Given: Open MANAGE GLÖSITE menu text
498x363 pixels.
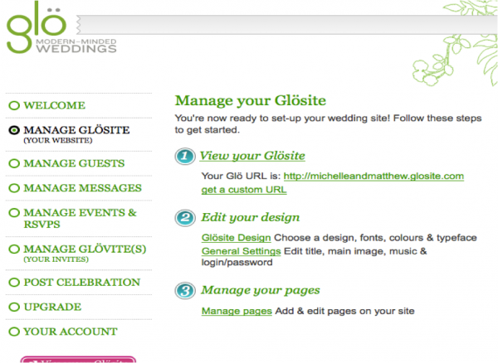Looking at the screenshot, I should (76, 130).
